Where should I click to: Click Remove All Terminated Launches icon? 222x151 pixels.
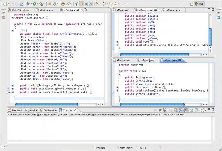[165, 110]
